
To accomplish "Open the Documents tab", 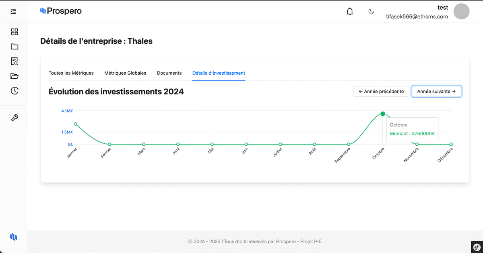I will [x=169, y=73].
